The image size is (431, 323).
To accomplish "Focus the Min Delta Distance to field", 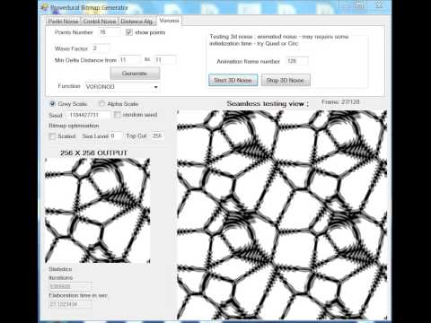I will pos(164,60).
